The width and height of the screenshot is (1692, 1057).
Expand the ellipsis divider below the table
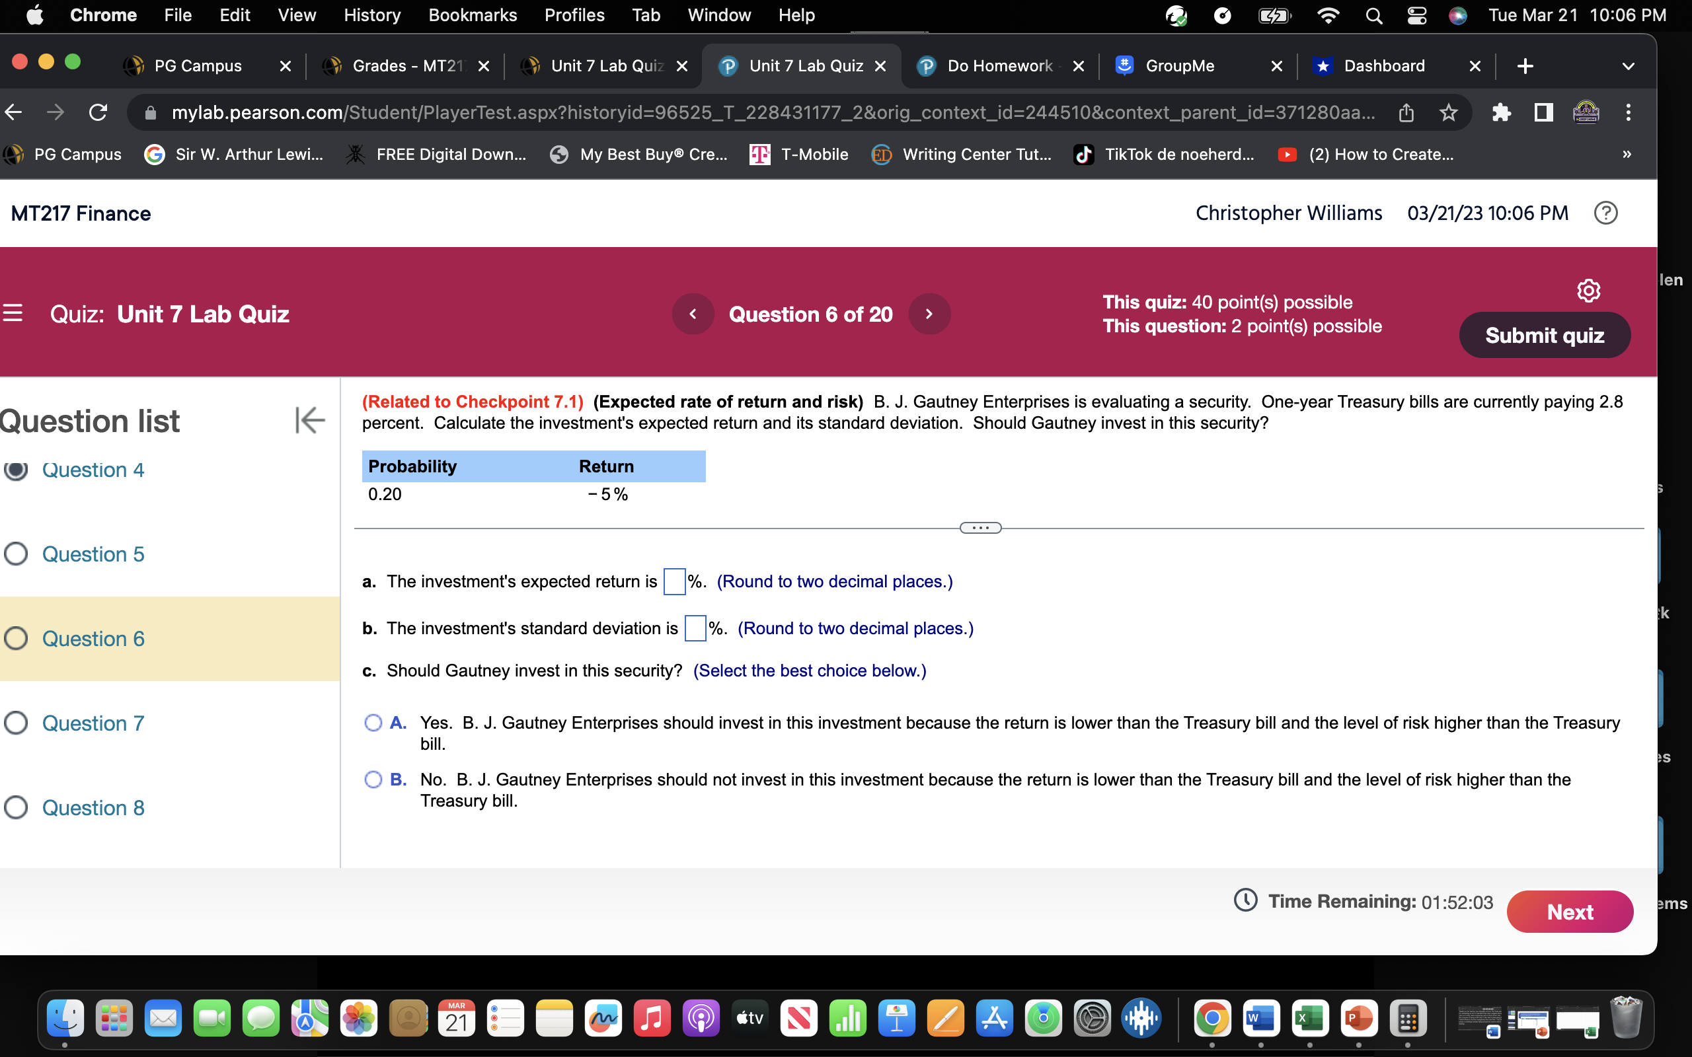pyautogui.click(x=980, y=527)
